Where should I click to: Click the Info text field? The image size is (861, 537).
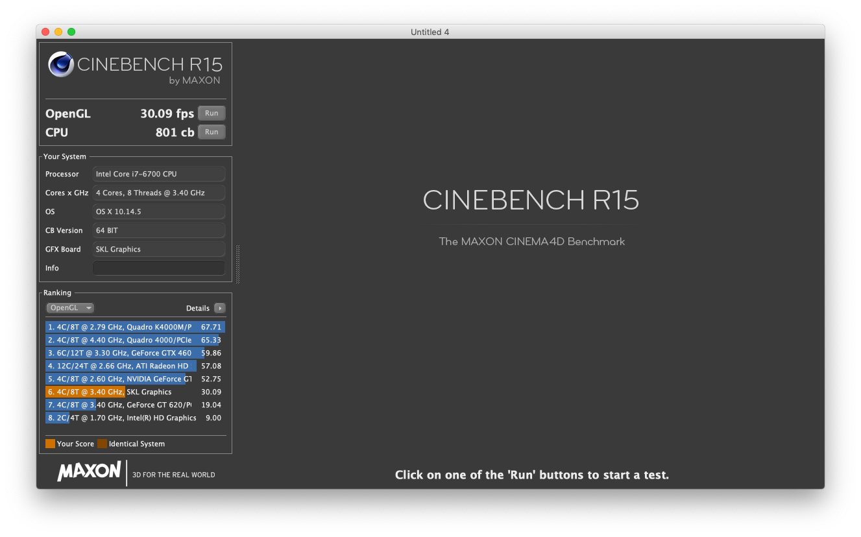[159, 268]
